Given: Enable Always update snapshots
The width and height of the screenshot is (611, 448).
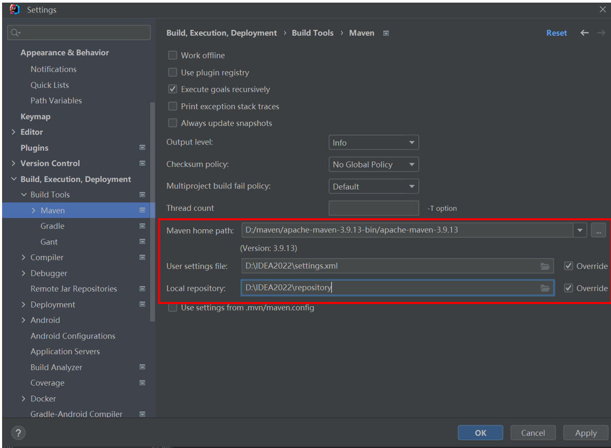Looking at the screenshot, I should [172, 122].
